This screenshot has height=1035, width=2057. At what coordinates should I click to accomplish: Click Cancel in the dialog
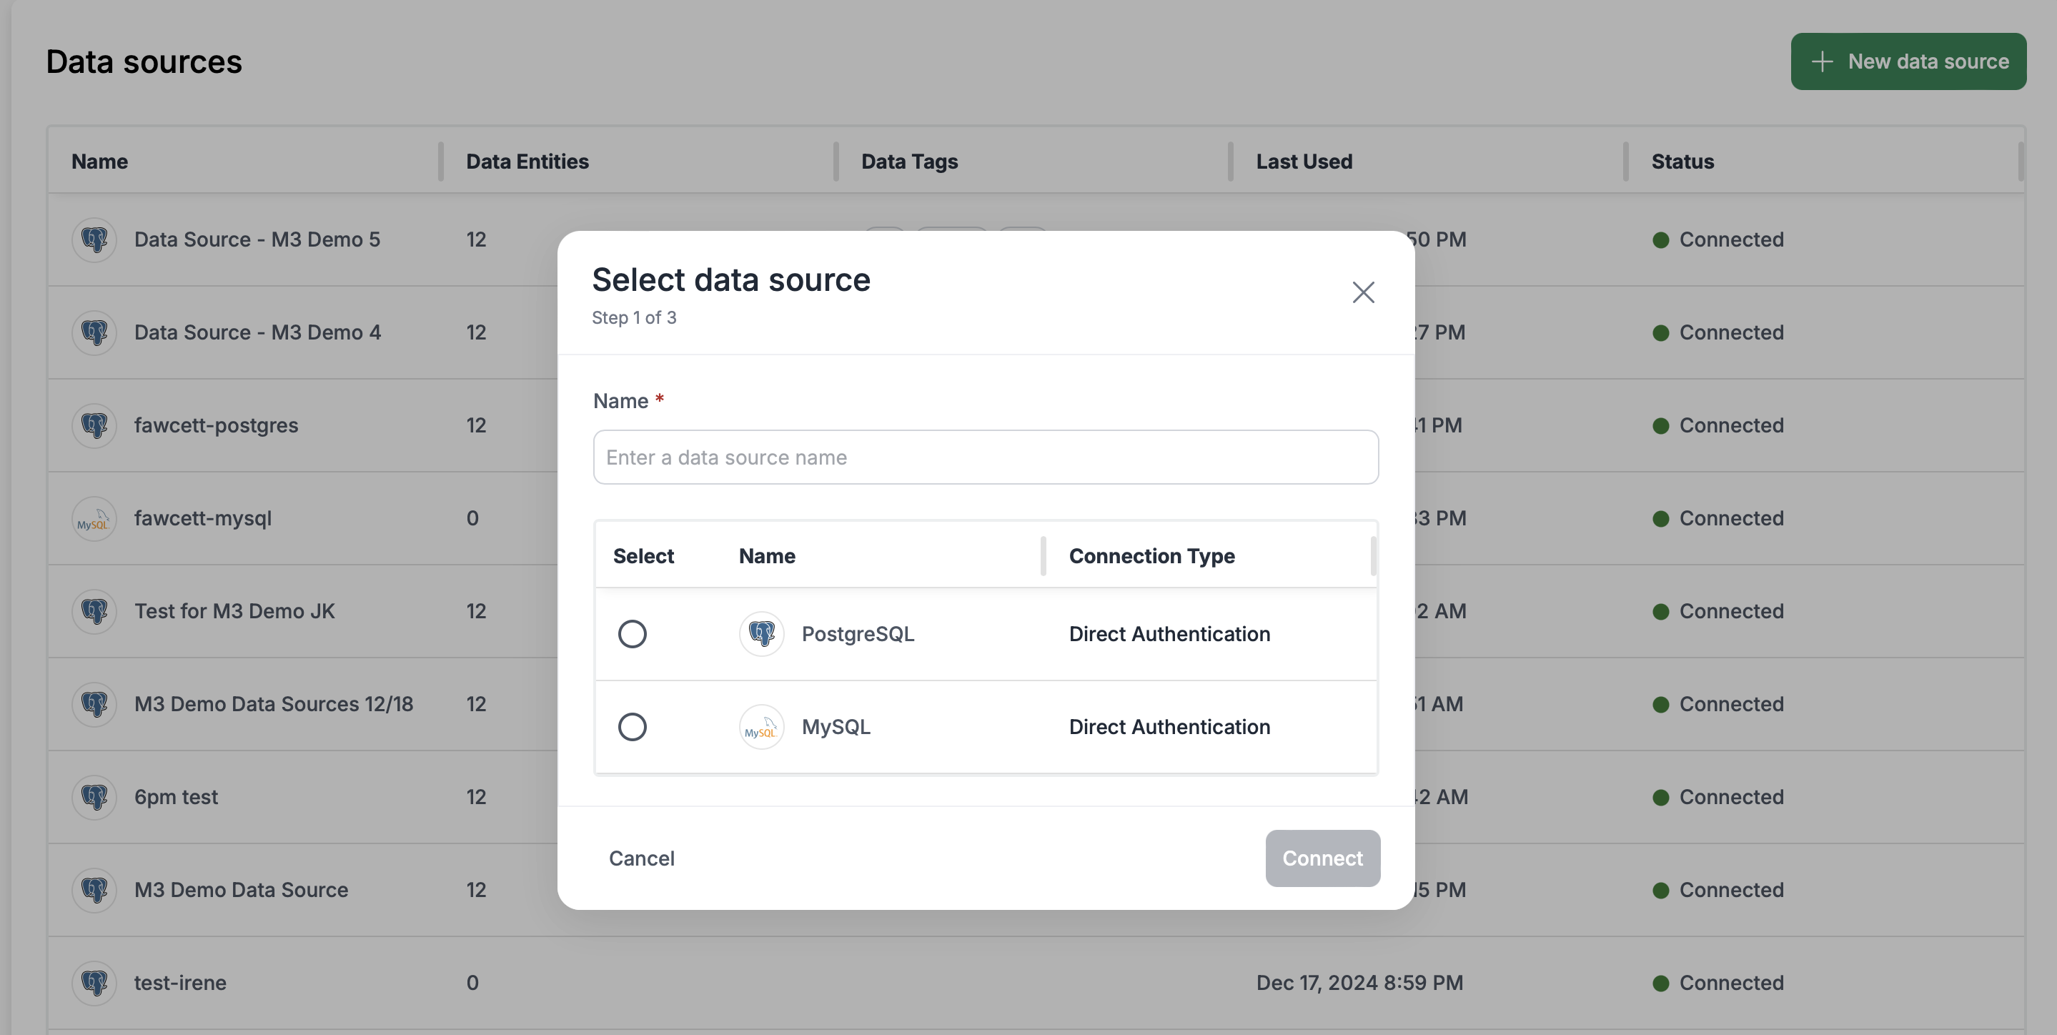click(x=642, y=858)
